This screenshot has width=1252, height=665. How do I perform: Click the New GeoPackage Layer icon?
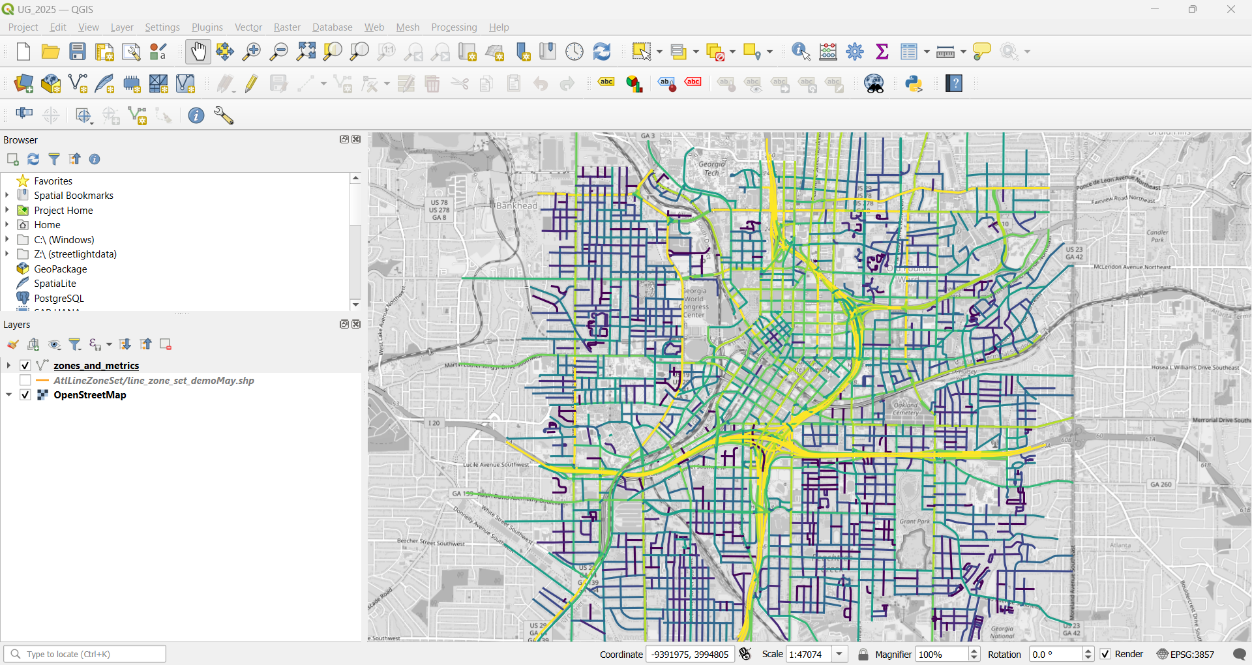coord(50,83)
